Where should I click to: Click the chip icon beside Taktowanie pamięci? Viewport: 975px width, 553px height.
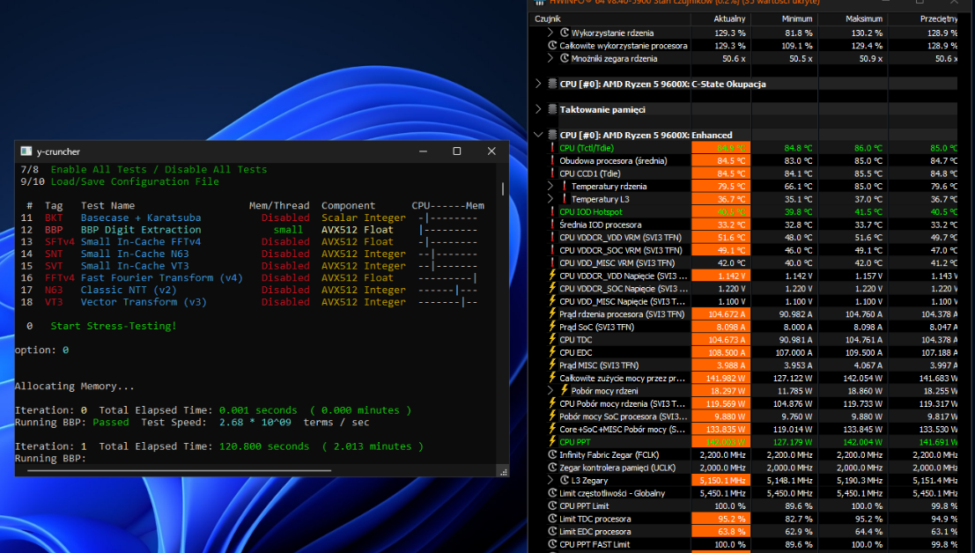tap(552, 109)
